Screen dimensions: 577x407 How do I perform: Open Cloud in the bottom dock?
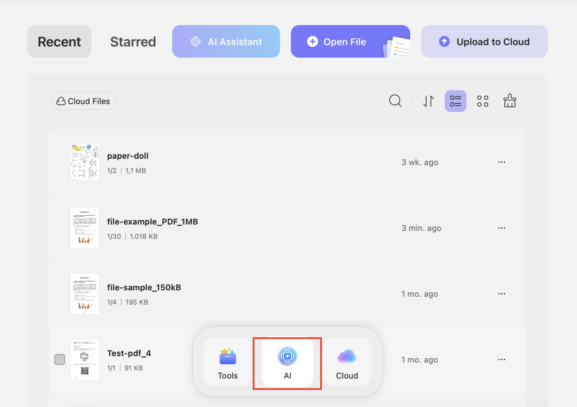[x=347, y=363]
